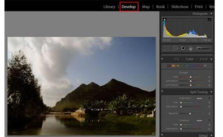This screenshot has width=223, height=137.
Task: Select the Adjustment Brush tool icon
Action: [x=204, y=48]
